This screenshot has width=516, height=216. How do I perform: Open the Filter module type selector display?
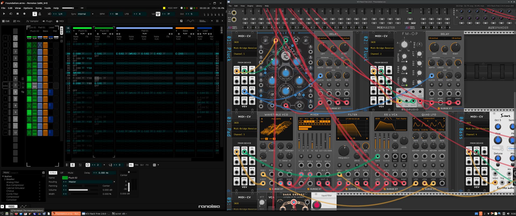352,119
